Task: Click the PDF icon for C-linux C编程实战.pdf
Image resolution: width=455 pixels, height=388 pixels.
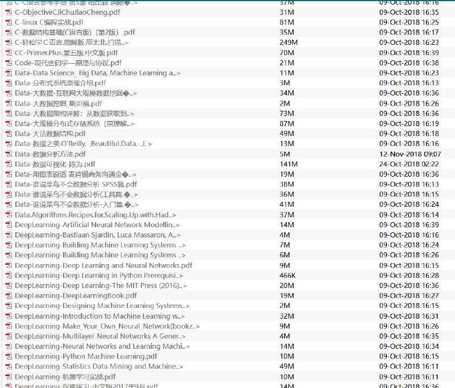Action: pos(10,22)
